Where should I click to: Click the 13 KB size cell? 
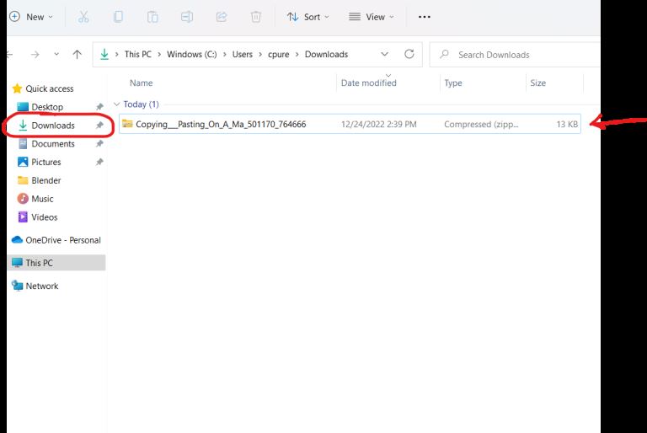tap(567, 124)
